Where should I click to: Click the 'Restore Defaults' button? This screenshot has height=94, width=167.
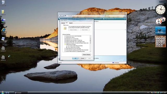click(x=86, y=55)
